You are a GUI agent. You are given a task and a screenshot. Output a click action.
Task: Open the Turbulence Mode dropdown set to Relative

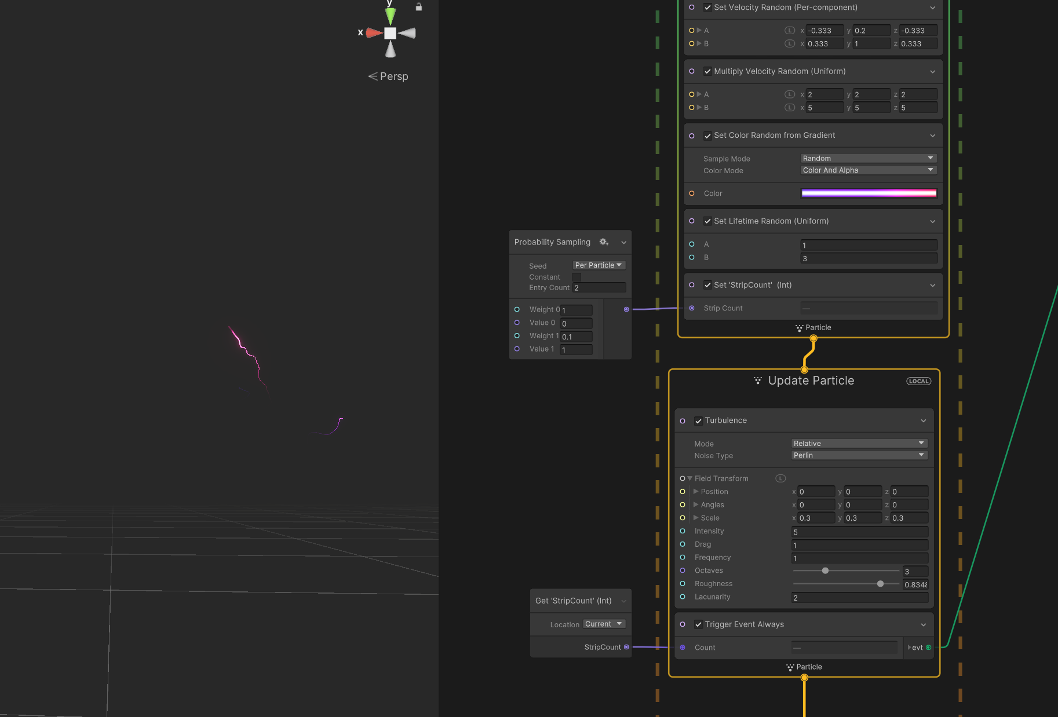tap(859, 444)
